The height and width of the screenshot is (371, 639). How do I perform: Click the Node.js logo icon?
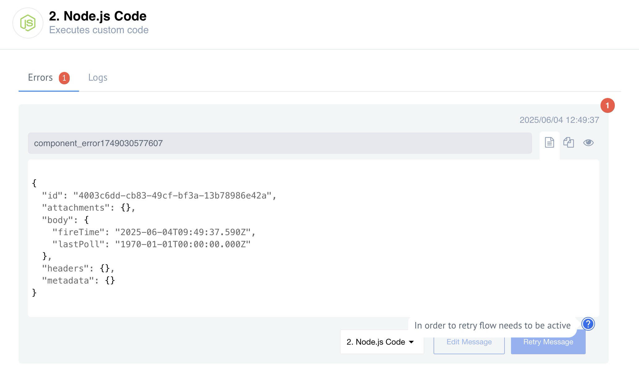point(28,23)
